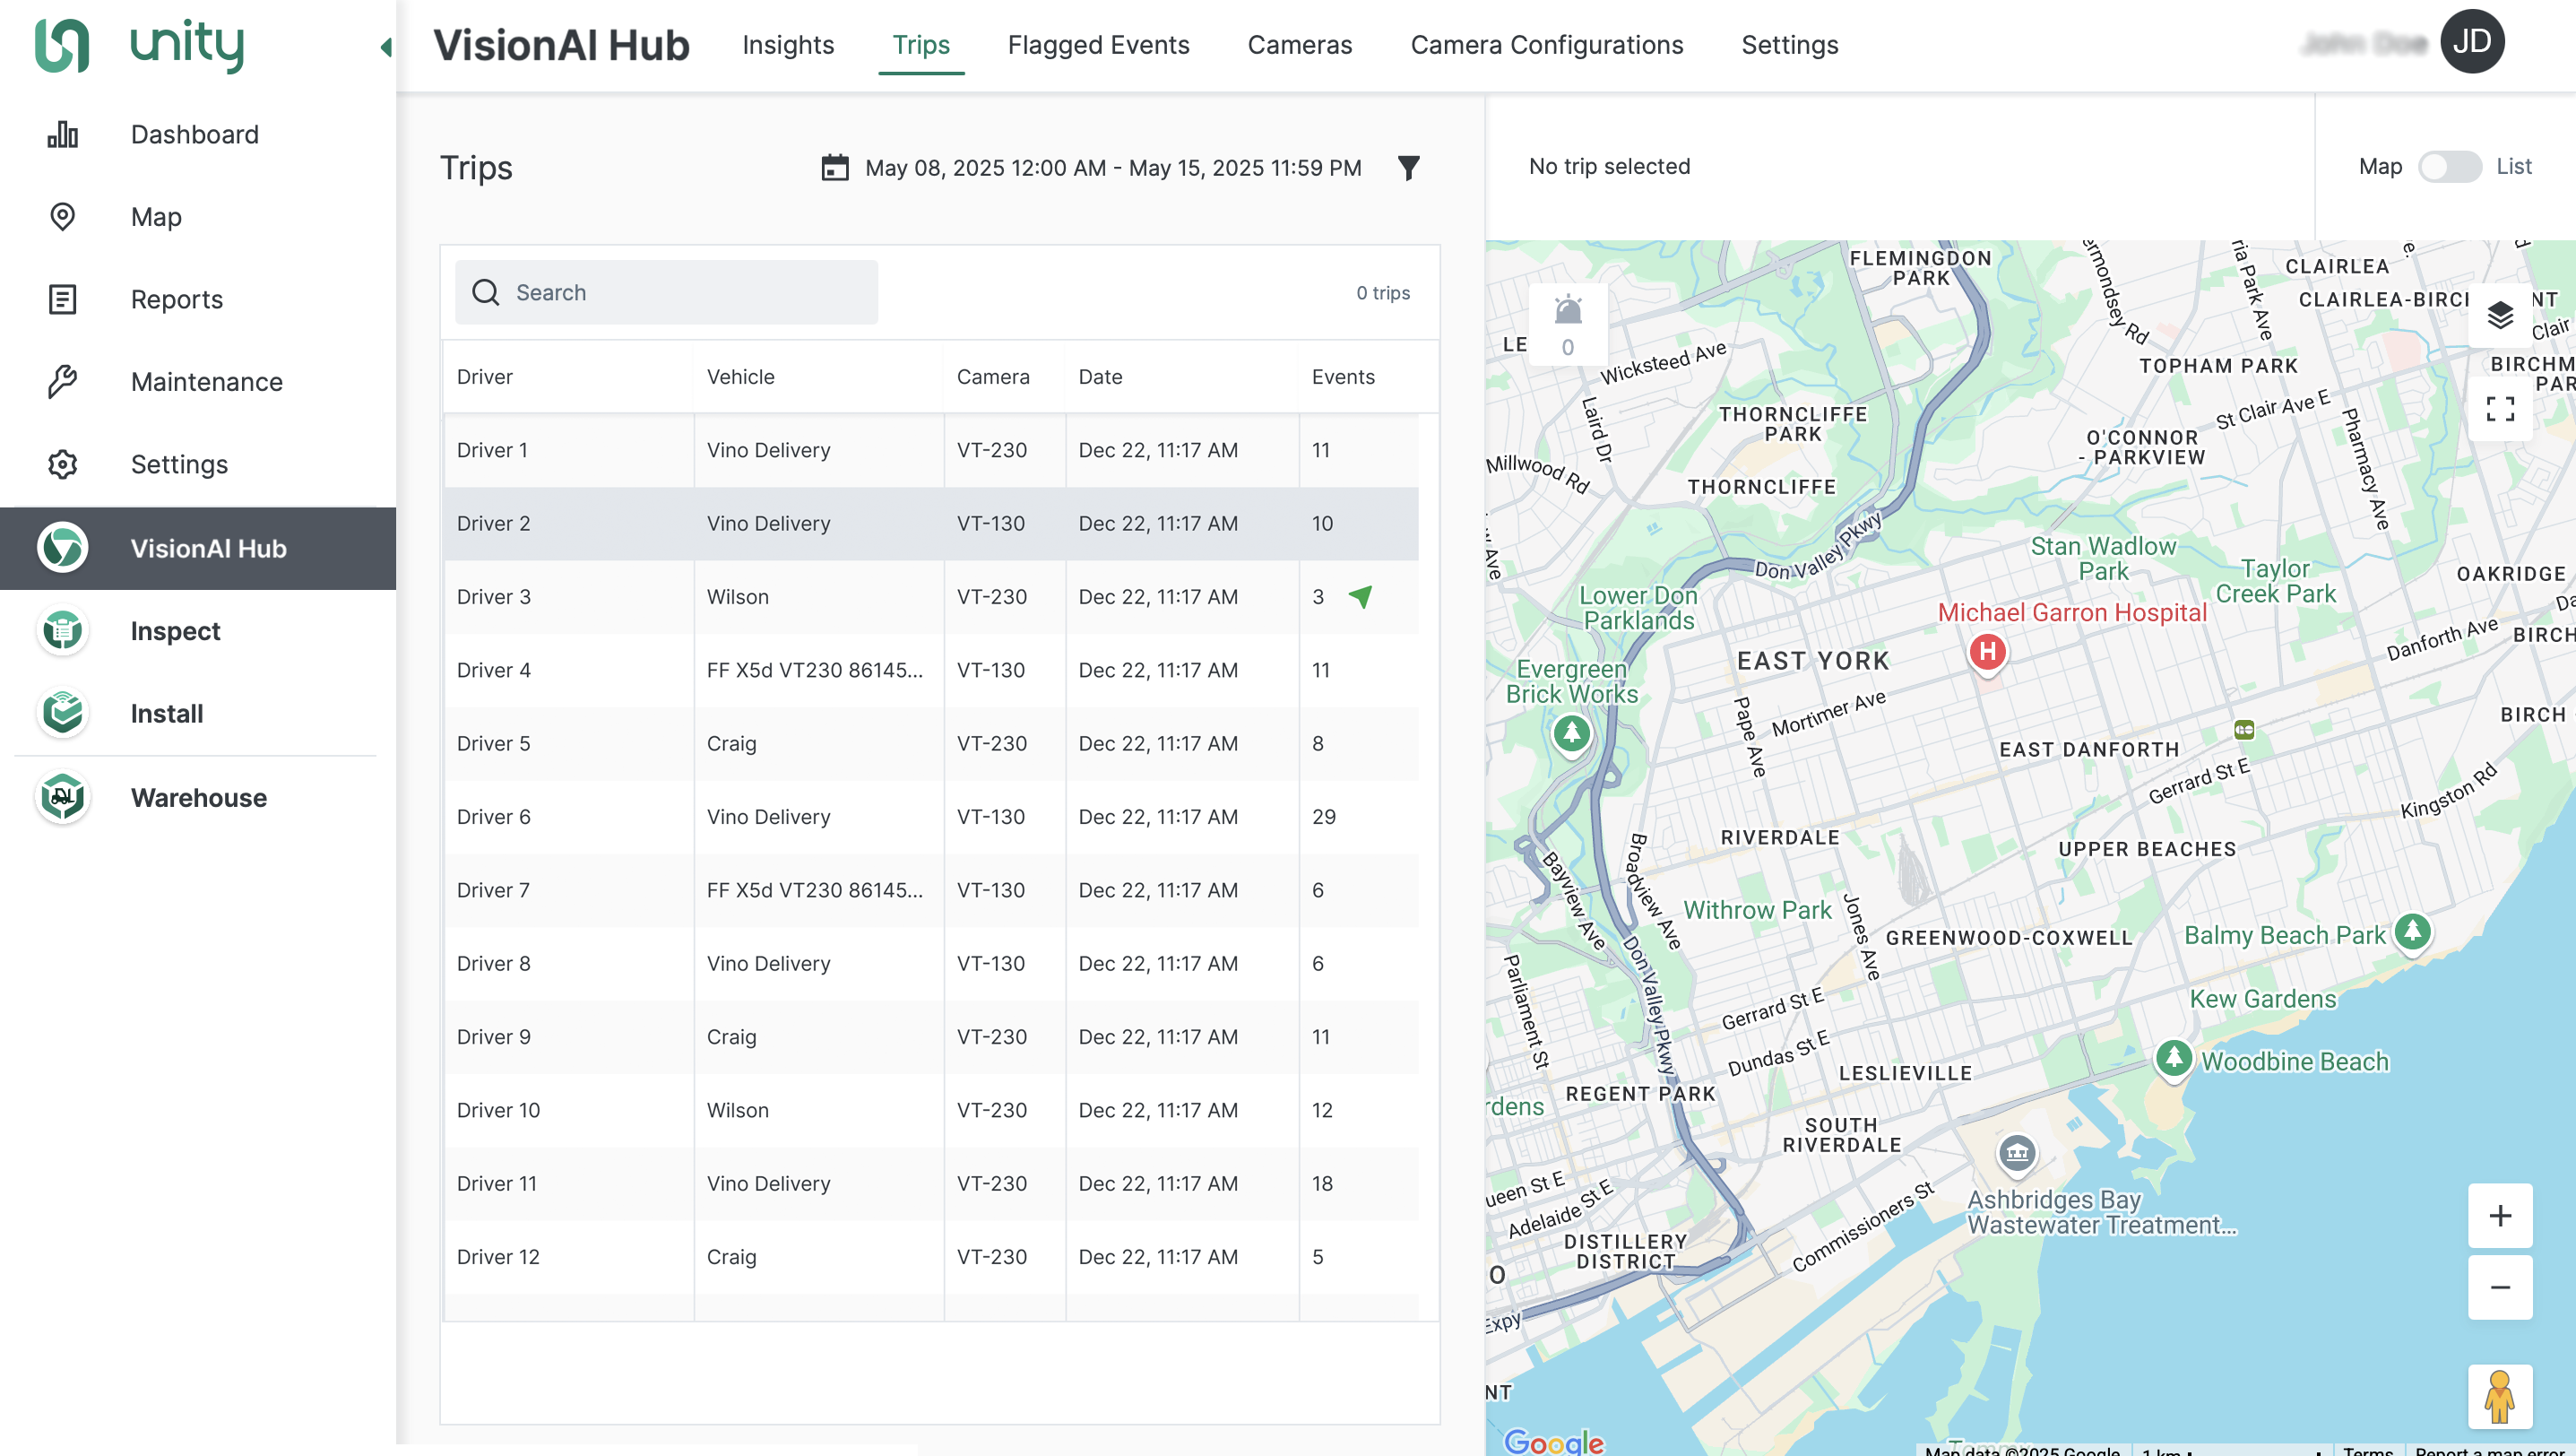Enter fullscreen map view
Viewport: 2576px width, 1456px height.
tap(2499, 408)
